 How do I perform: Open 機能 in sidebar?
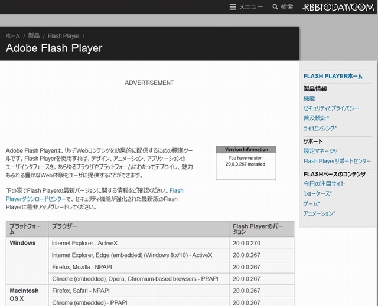click(x=309, y=98)
